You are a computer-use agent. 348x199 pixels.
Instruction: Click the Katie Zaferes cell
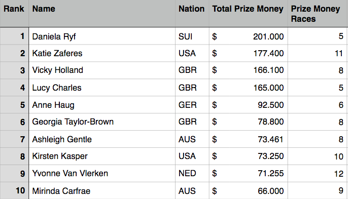(x=102, y=53)
